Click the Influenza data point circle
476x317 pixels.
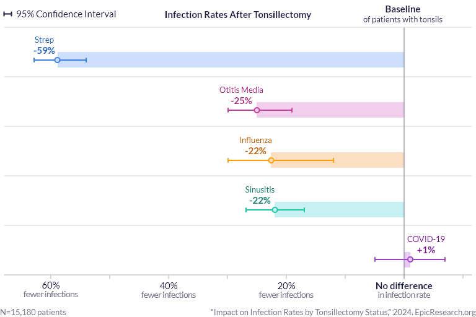tap(271, 160)
